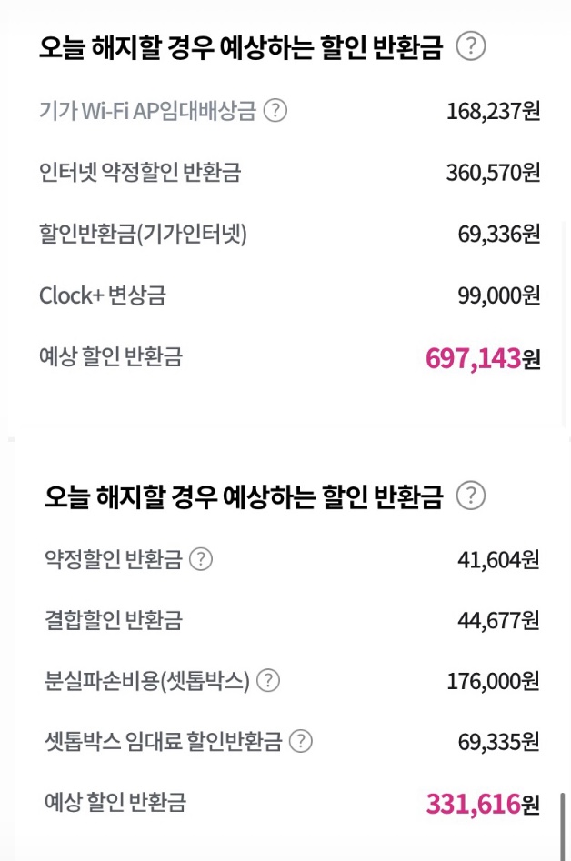Image resolution: width=571 pixels, height=861 pixels.
Task: Show help for 약정할인 반환금
Action: coord(200,558)
